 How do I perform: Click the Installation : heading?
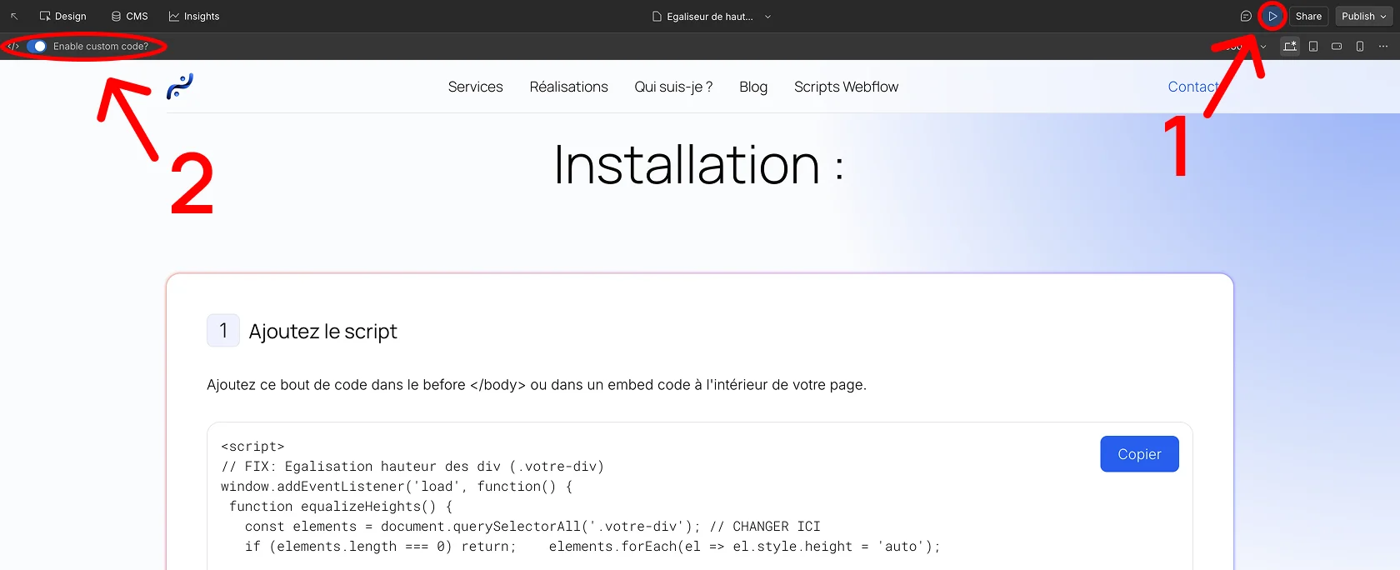pyautogui.click(x=699, y=165)
